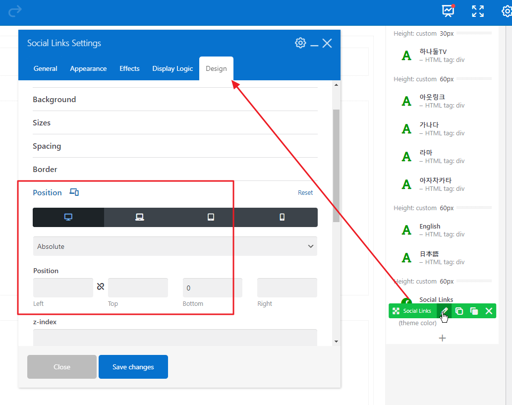512x405 pixels.
Task: Click the redo arrow icon
Action: click(15, 11)
